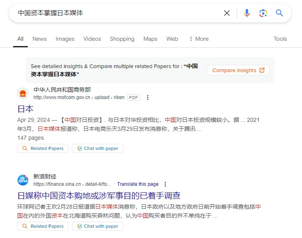Click the Compare insights button

coord(238,70)
